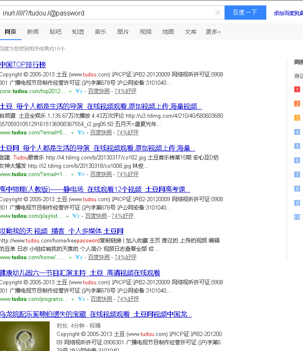Click the blue rank 8 badge in sidebar
The width and height of the screenshot is (303, 351).
coord(297,189)
